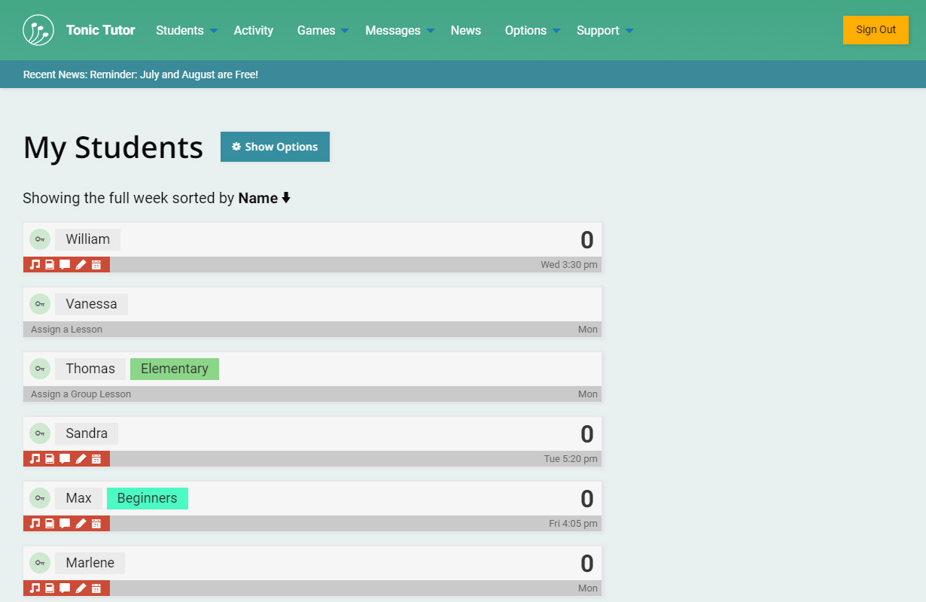The width and height of the screenshot is (926, 602).
Task: Click the music note icon under William
Action: [34, 265]
